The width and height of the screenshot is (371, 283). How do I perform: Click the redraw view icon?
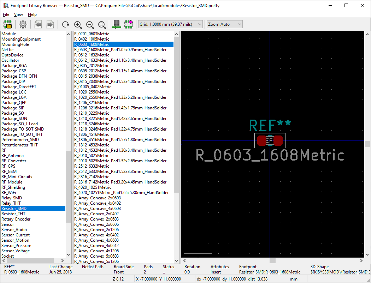(66, 24)
